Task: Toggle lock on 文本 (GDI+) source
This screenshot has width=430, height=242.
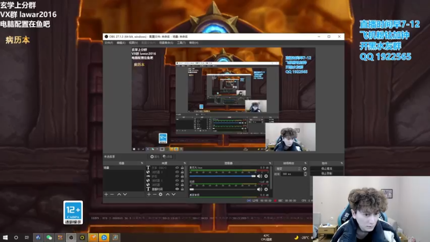Action: (182, 168)
